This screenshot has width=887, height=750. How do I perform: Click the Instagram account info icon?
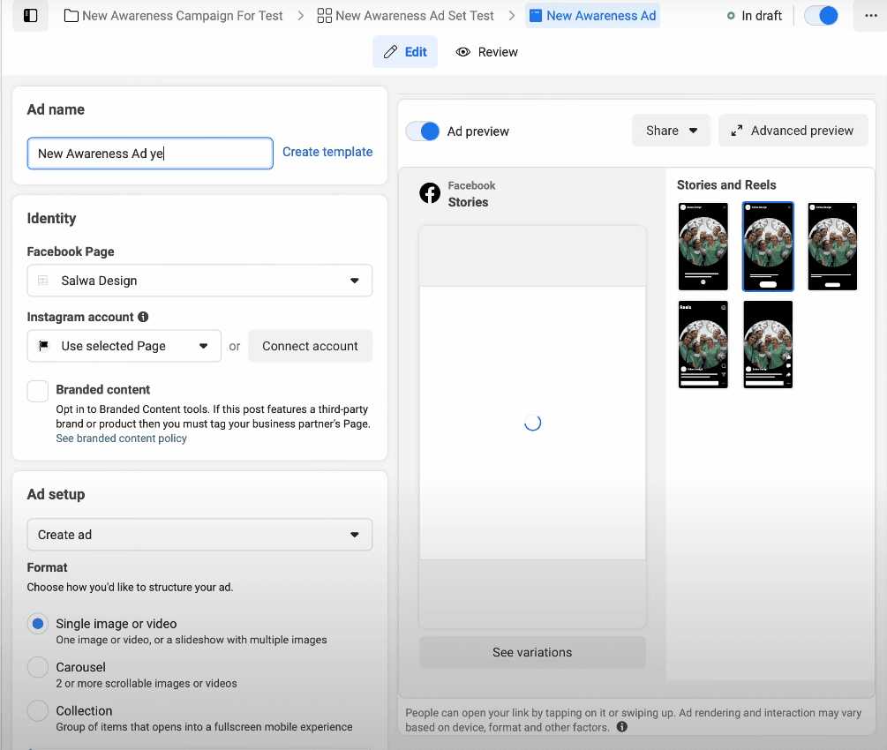(x=143, y=317)
